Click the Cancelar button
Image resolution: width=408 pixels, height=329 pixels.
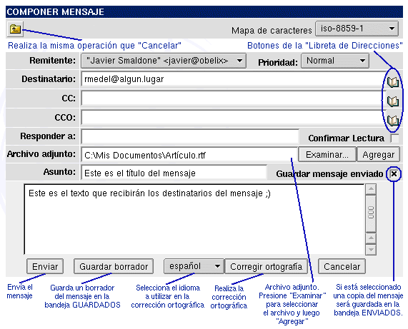pyautogui.click(x=342, y=266)
